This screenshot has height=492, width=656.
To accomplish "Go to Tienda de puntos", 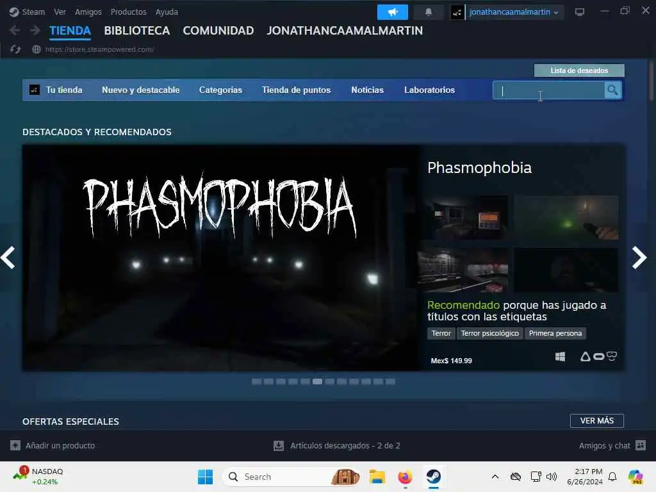I will [x=296, y=90].
